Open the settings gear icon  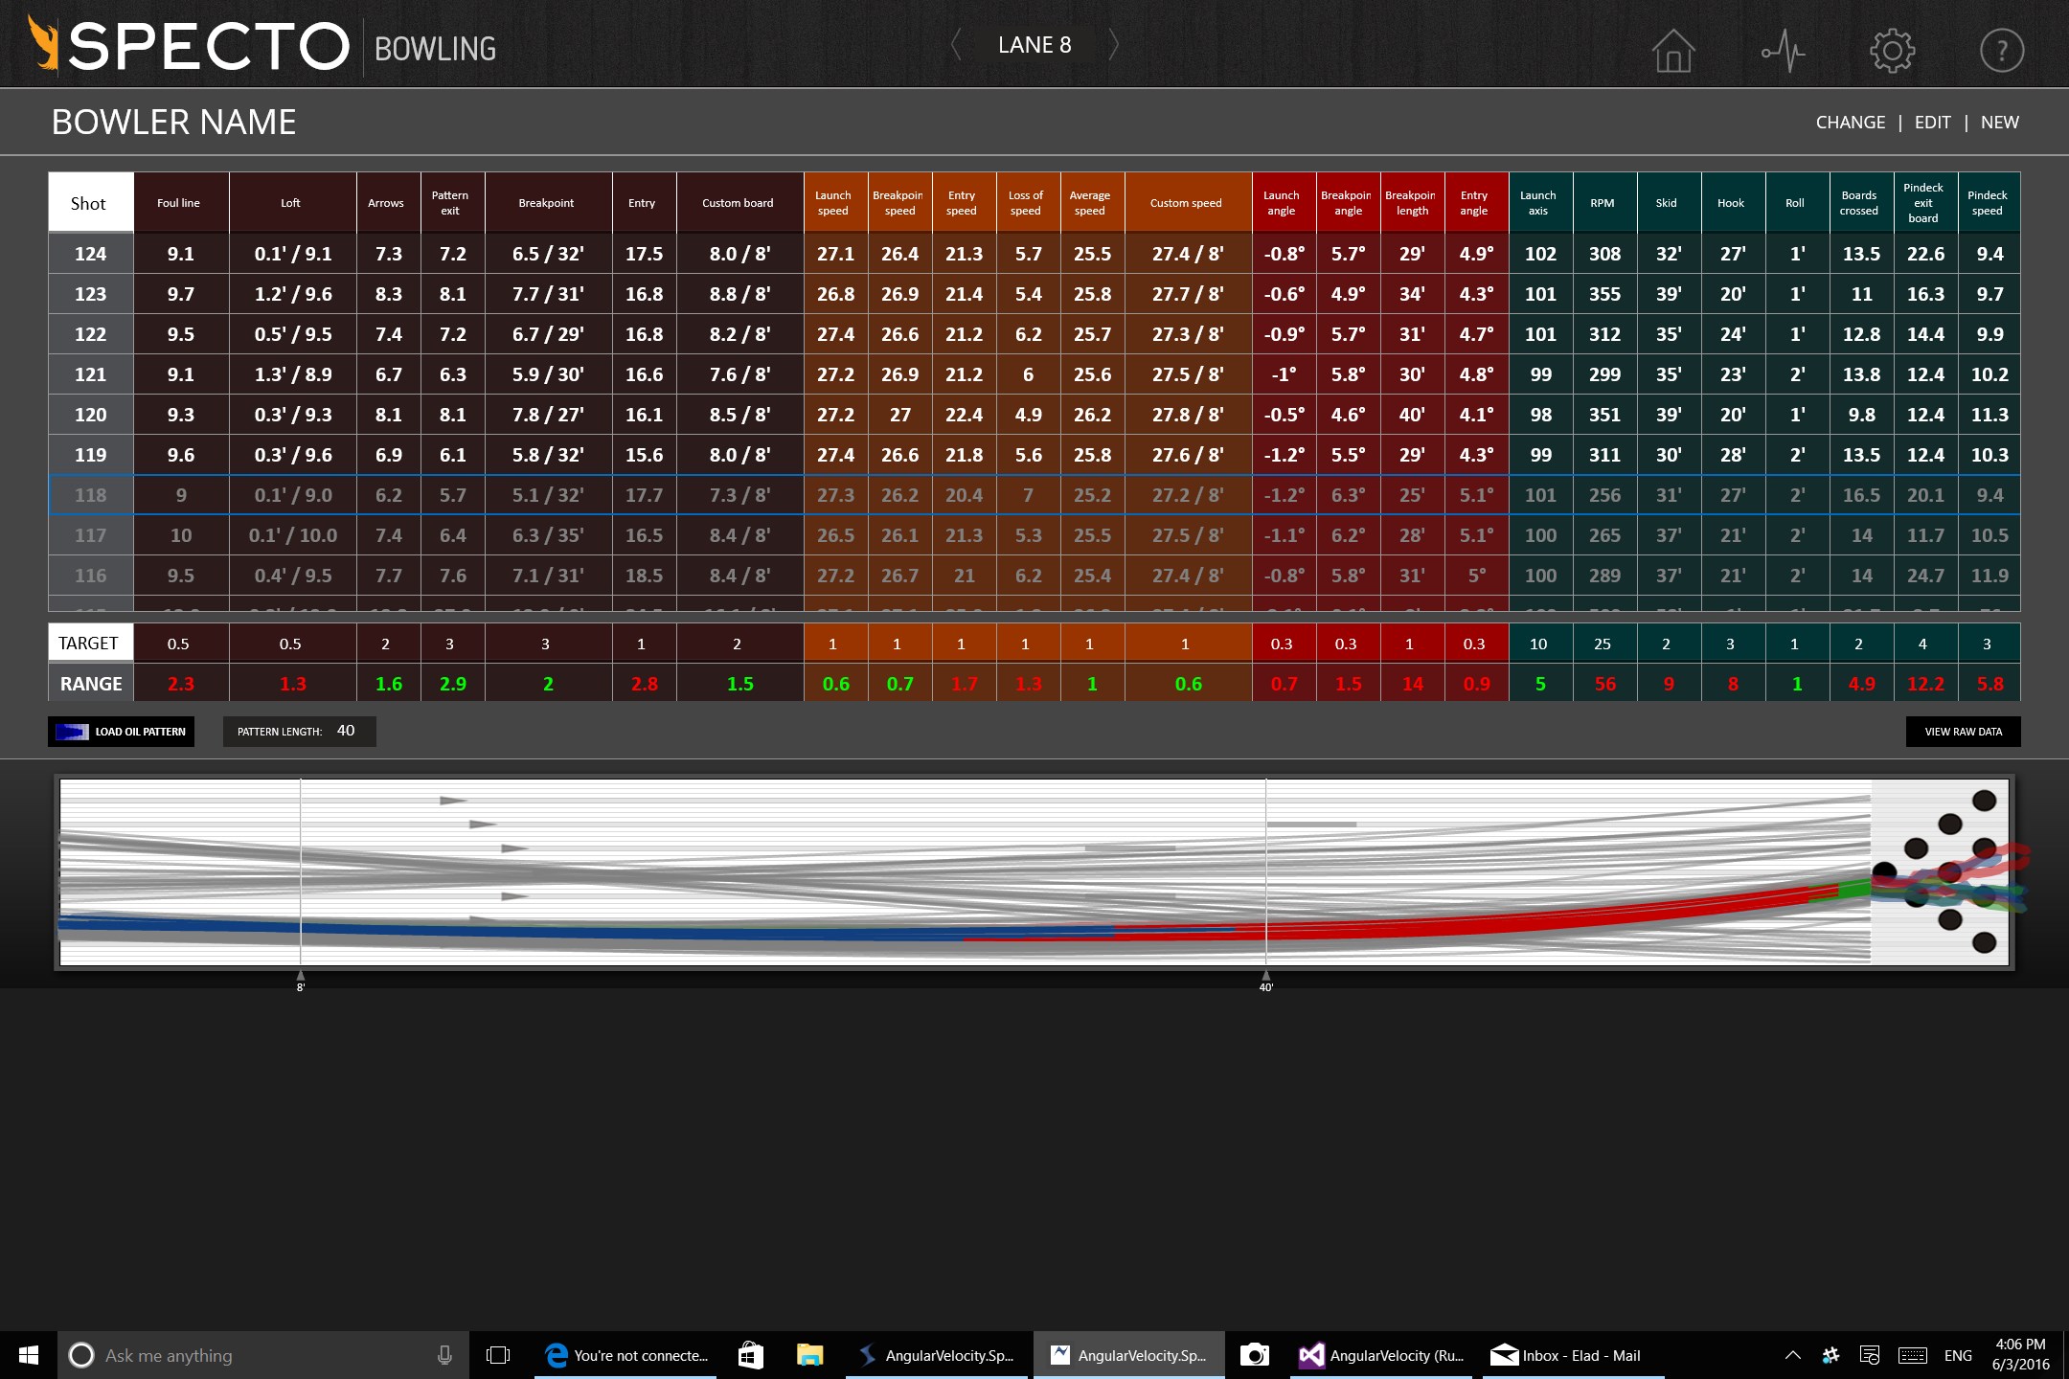tap(1892, 50)
